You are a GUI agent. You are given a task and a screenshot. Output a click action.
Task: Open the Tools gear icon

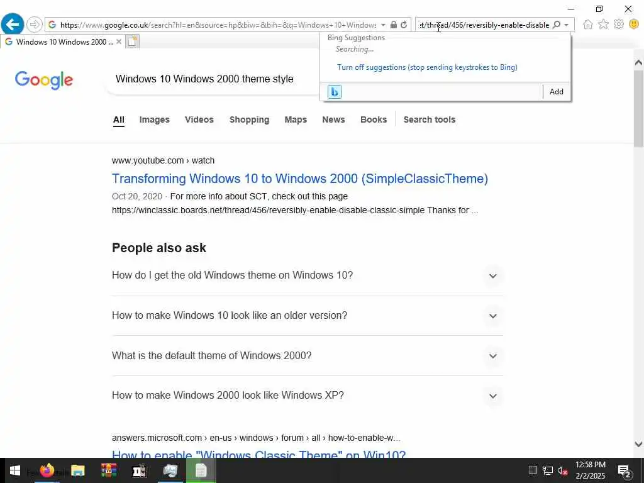pos(619,25)
